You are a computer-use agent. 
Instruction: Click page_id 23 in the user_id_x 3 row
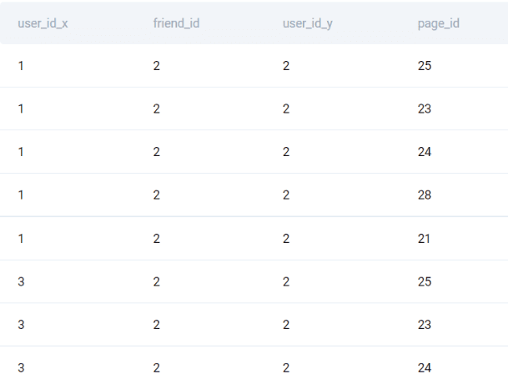(x=425, y=325)
